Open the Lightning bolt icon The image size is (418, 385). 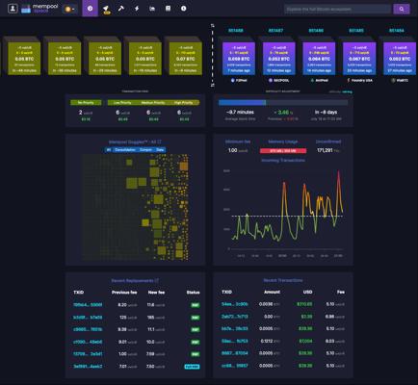[137, 9]
